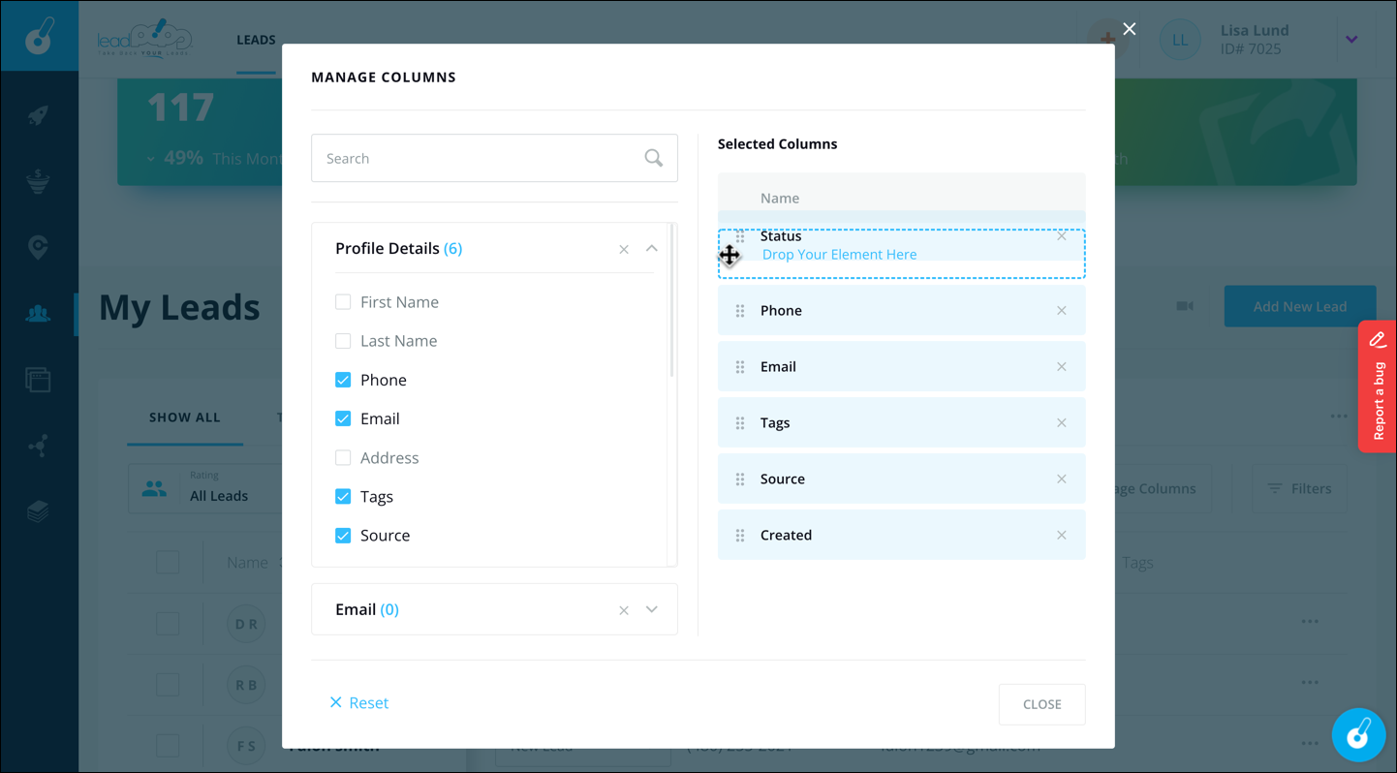Grab the Status row drag handle

(740, 236)
